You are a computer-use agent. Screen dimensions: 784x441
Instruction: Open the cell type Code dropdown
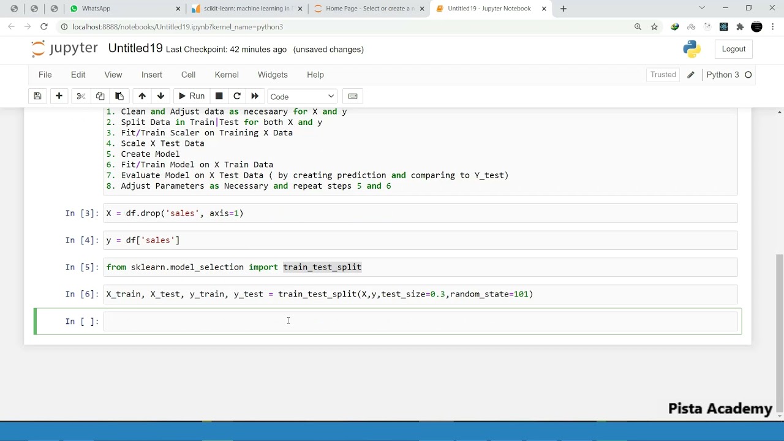click(x=303, y=97)
